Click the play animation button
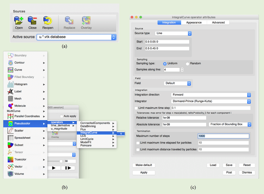This screenshot has width=264, height=194. (54, 168)
